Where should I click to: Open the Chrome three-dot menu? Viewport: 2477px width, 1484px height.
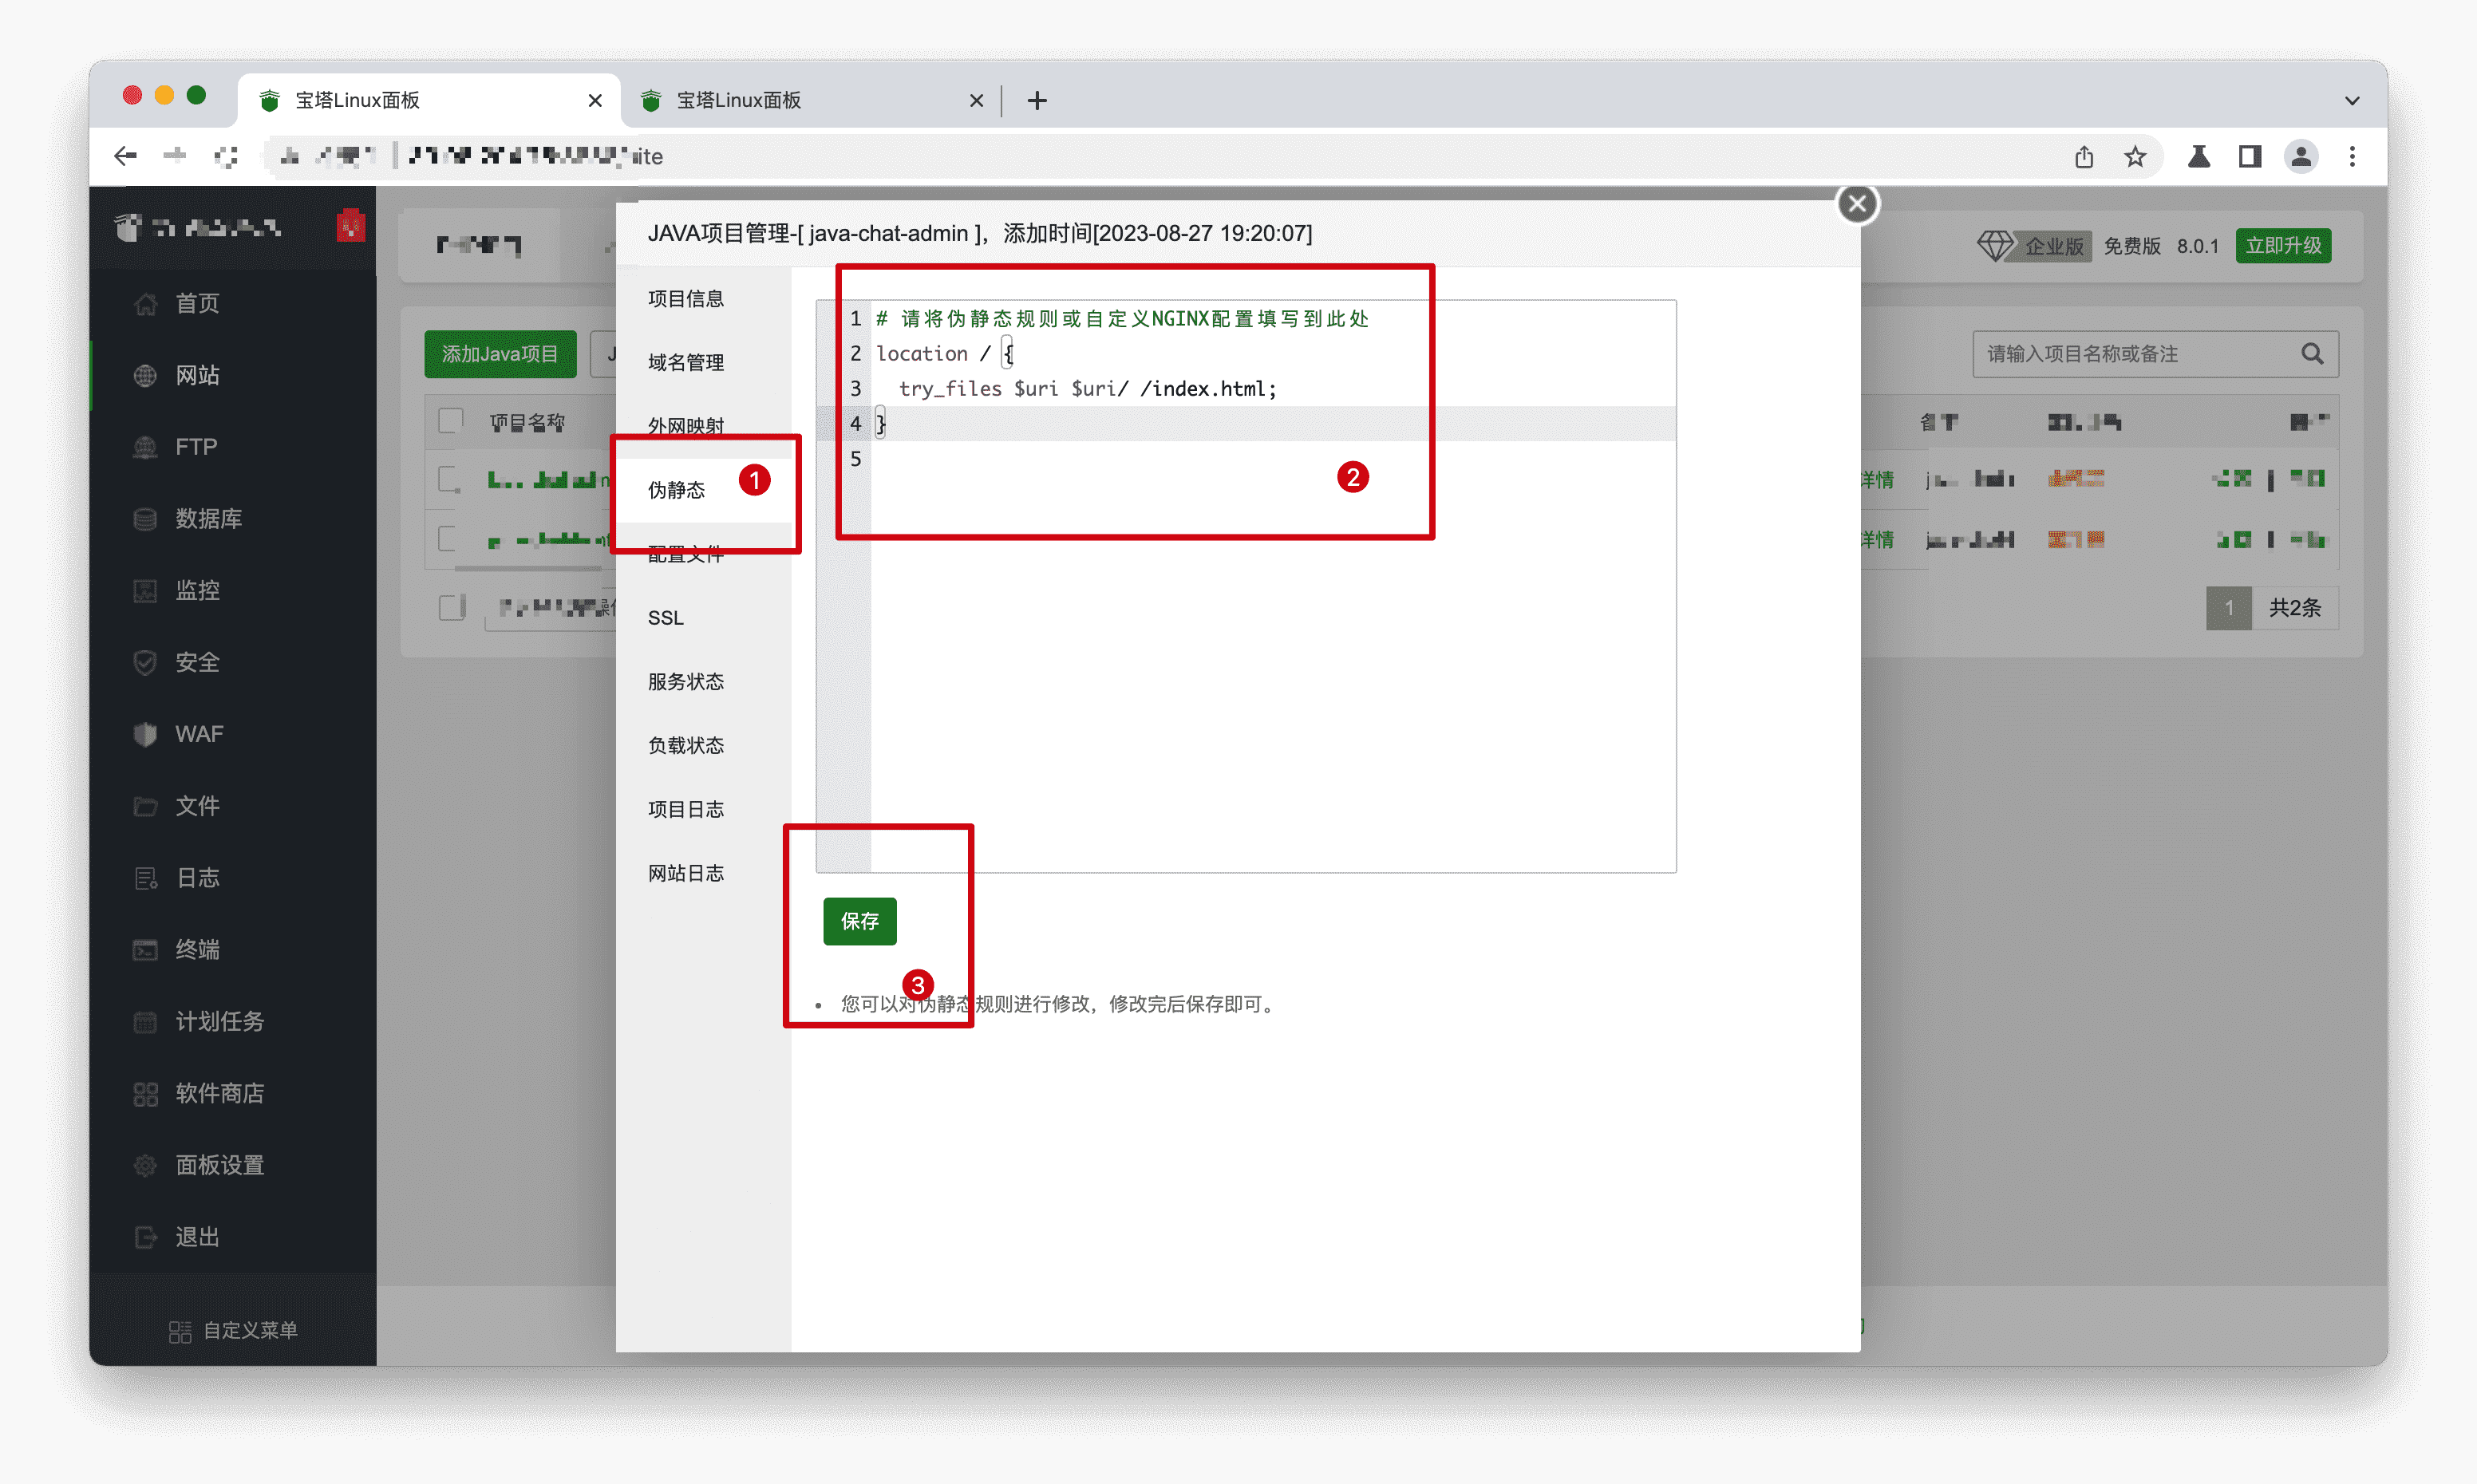pos(2352,157)
